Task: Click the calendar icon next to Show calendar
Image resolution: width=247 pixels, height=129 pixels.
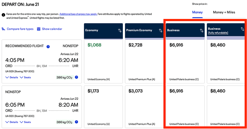Action: click(39, 29)
